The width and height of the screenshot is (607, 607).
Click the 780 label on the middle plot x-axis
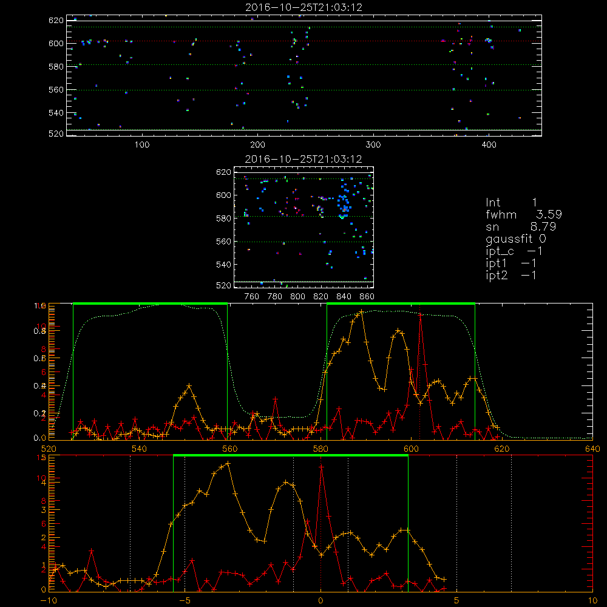coord(275,297)
